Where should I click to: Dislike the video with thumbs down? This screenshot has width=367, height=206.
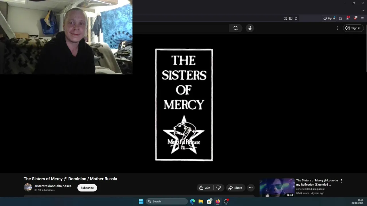click(x=218, y=188)
